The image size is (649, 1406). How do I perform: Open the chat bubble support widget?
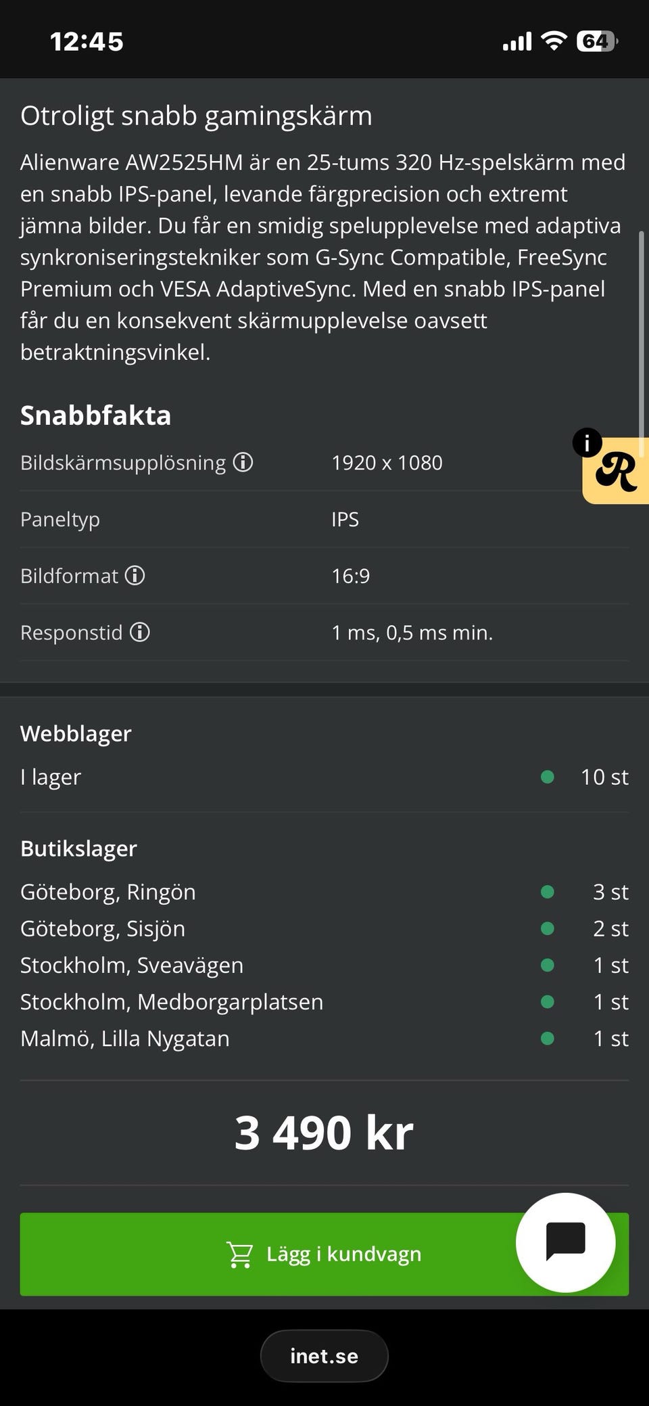click(x=565, y=1242)
